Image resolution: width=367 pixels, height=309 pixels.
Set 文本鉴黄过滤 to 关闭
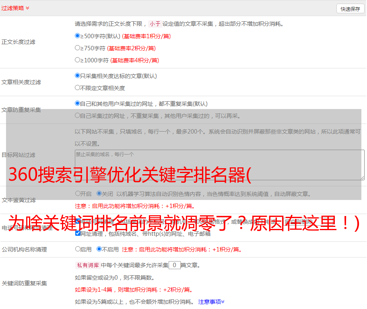[99, 194]
